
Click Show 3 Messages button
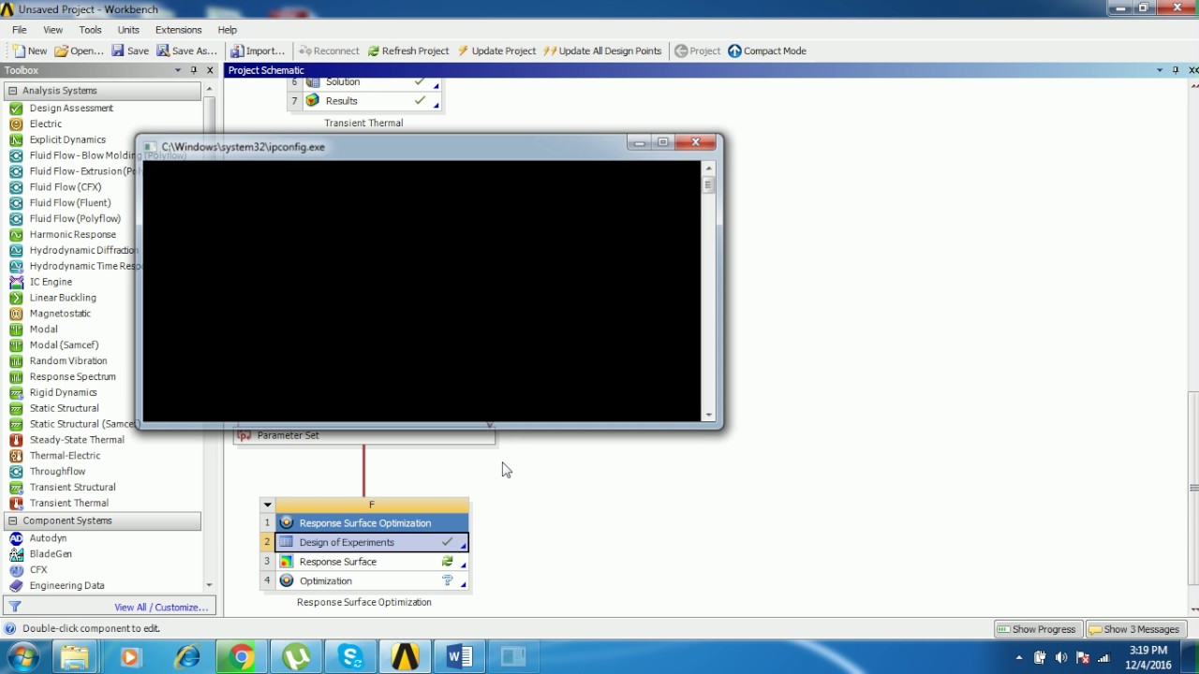1135,629
